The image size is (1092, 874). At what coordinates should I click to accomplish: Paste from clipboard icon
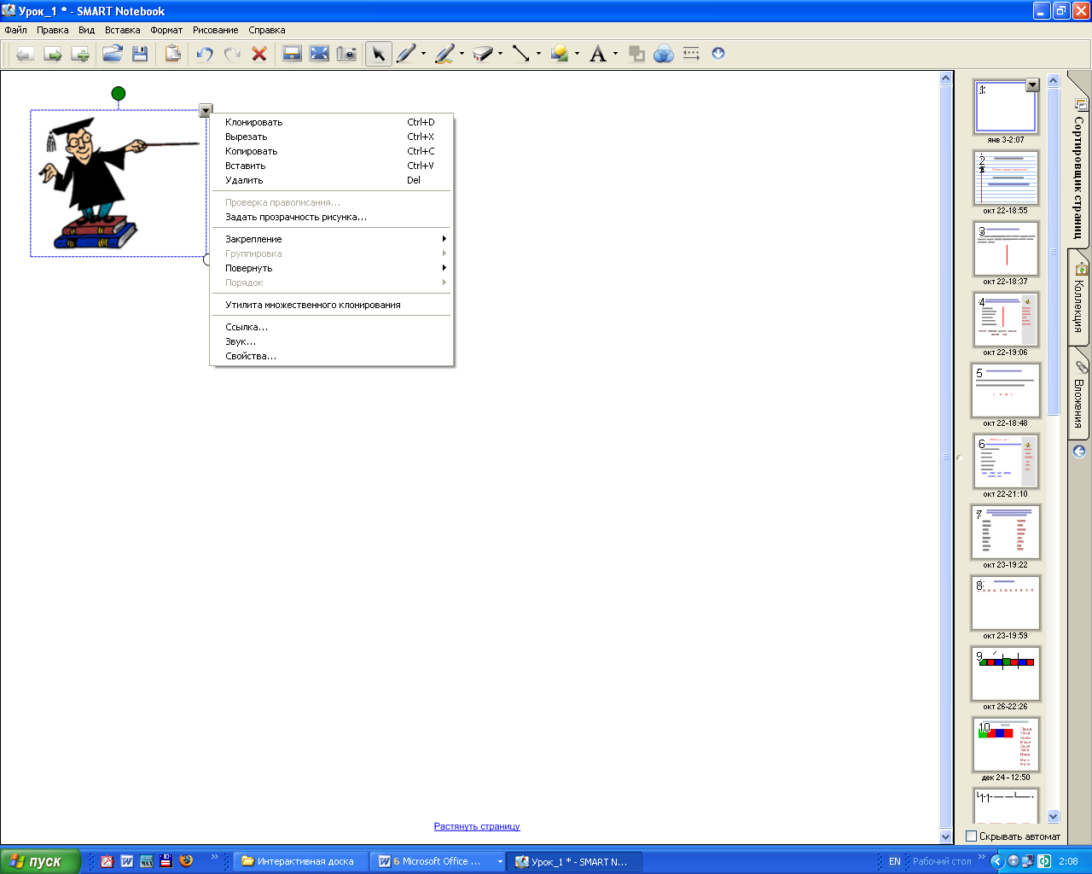[x=172, y=54]
